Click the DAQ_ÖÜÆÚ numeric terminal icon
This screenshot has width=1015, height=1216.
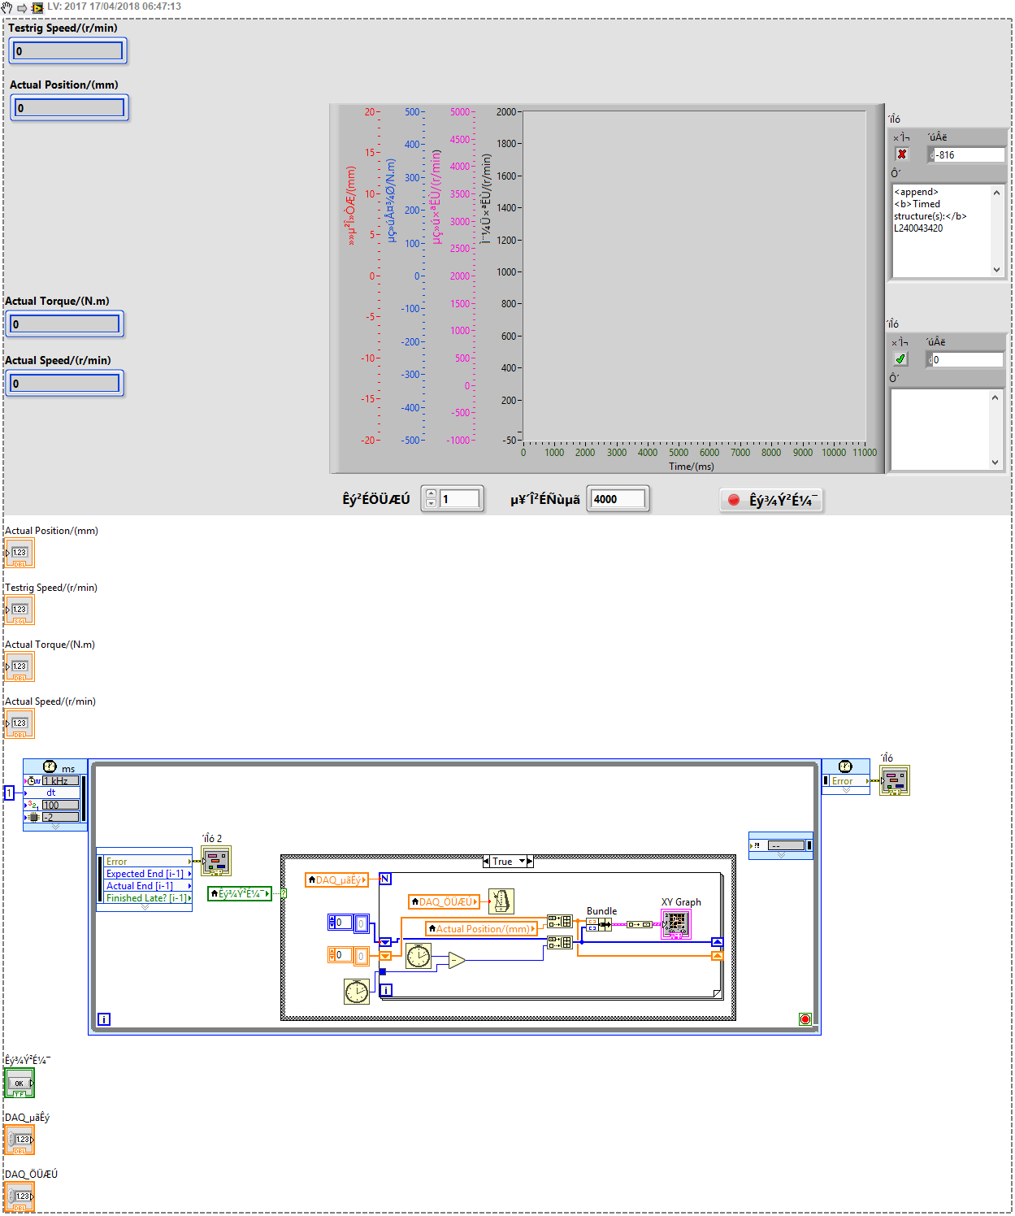[20, 1197]
